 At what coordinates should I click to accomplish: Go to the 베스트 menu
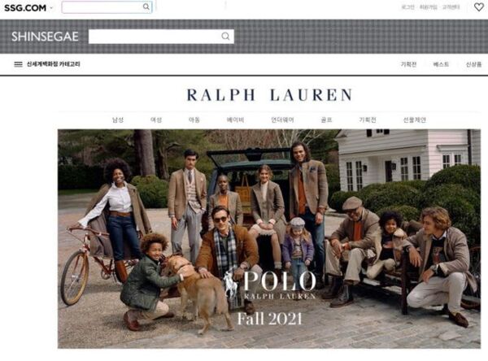click(441, 64)
